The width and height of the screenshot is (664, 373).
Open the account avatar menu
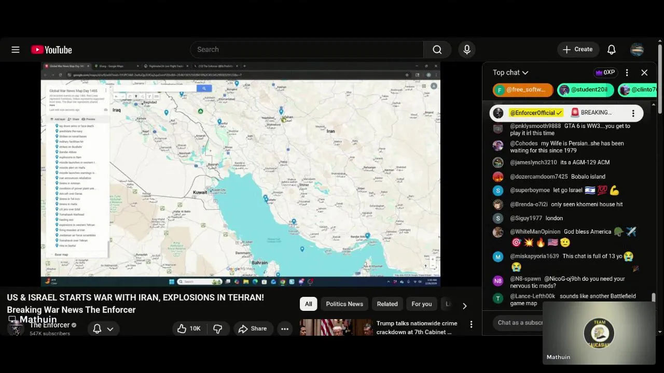[637, 50]
